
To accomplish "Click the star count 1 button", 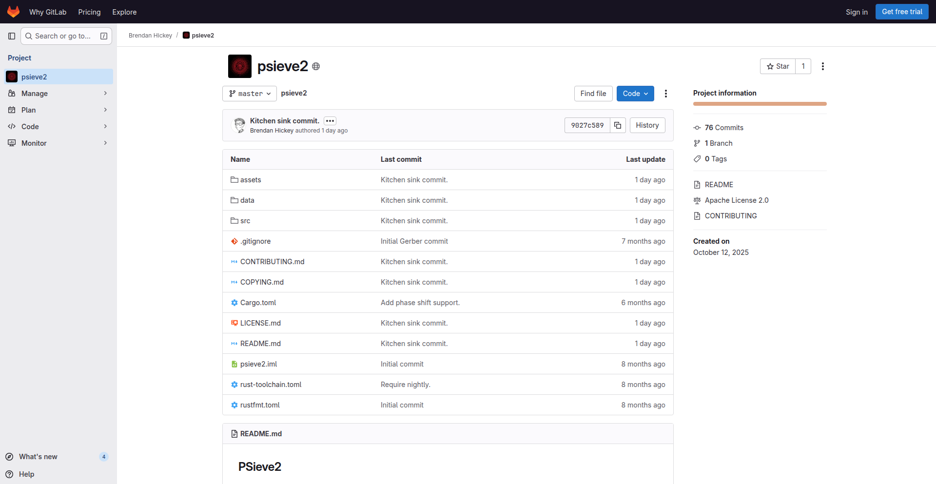I will [803, 66].
